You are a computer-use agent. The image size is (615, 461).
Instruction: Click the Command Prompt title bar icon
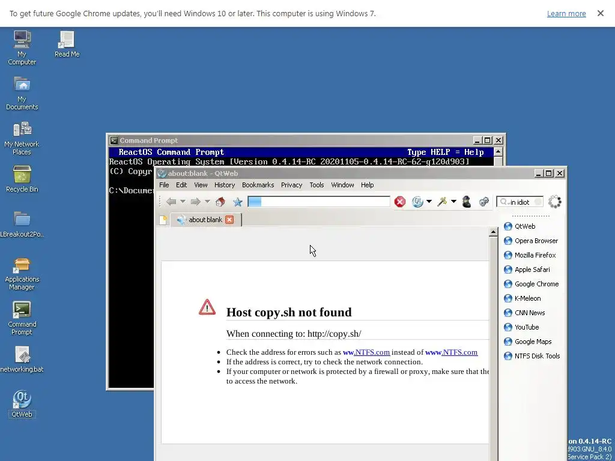pos(114,140)
